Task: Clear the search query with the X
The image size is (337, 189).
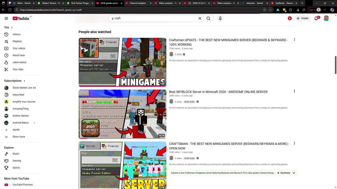Action: point(200,18)
